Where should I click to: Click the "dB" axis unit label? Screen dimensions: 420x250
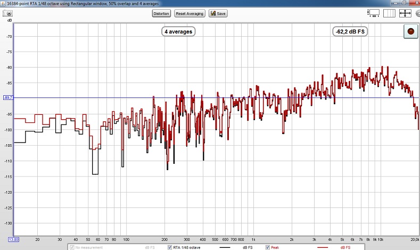[10, 20]
